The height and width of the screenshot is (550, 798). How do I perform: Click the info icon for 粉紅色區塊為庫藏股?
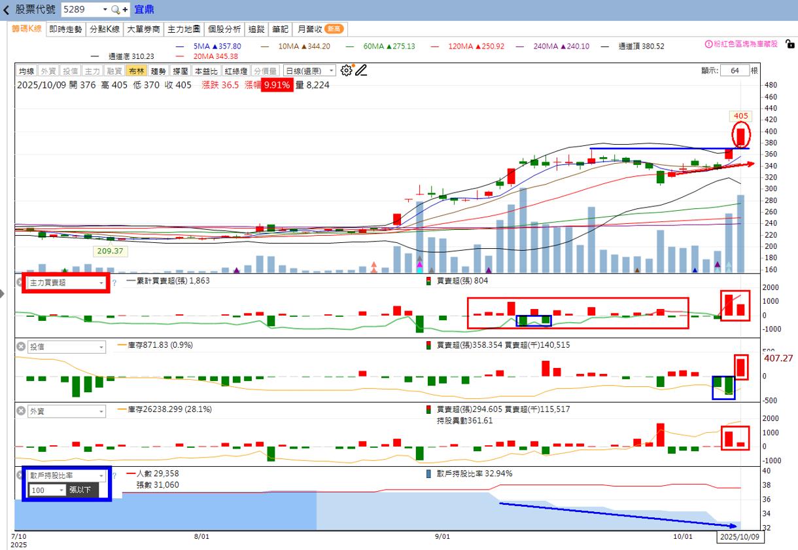coord(708,44)
